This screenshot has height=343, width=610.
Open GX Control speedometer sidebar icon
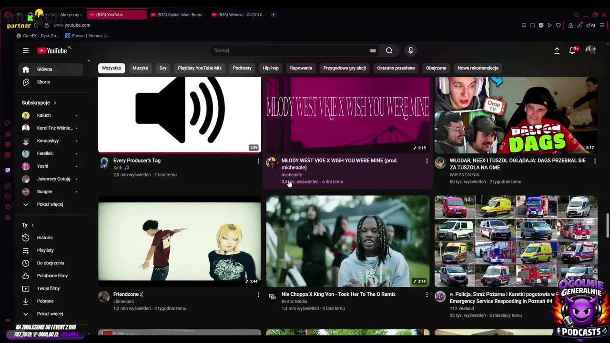[8, 123]
